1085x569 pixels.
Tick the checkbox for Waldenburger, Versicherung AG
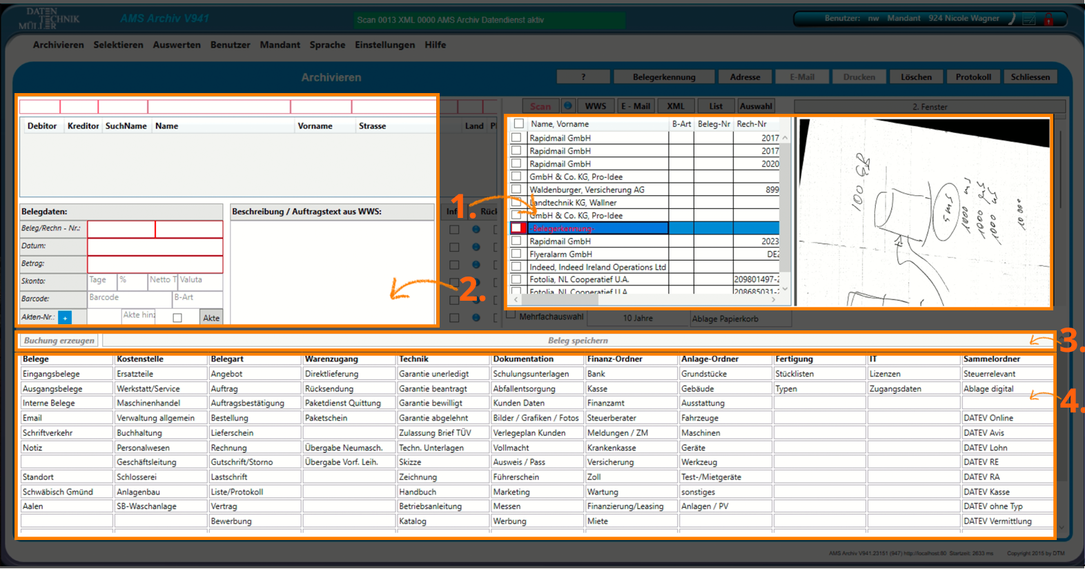[x=516, y=190]
